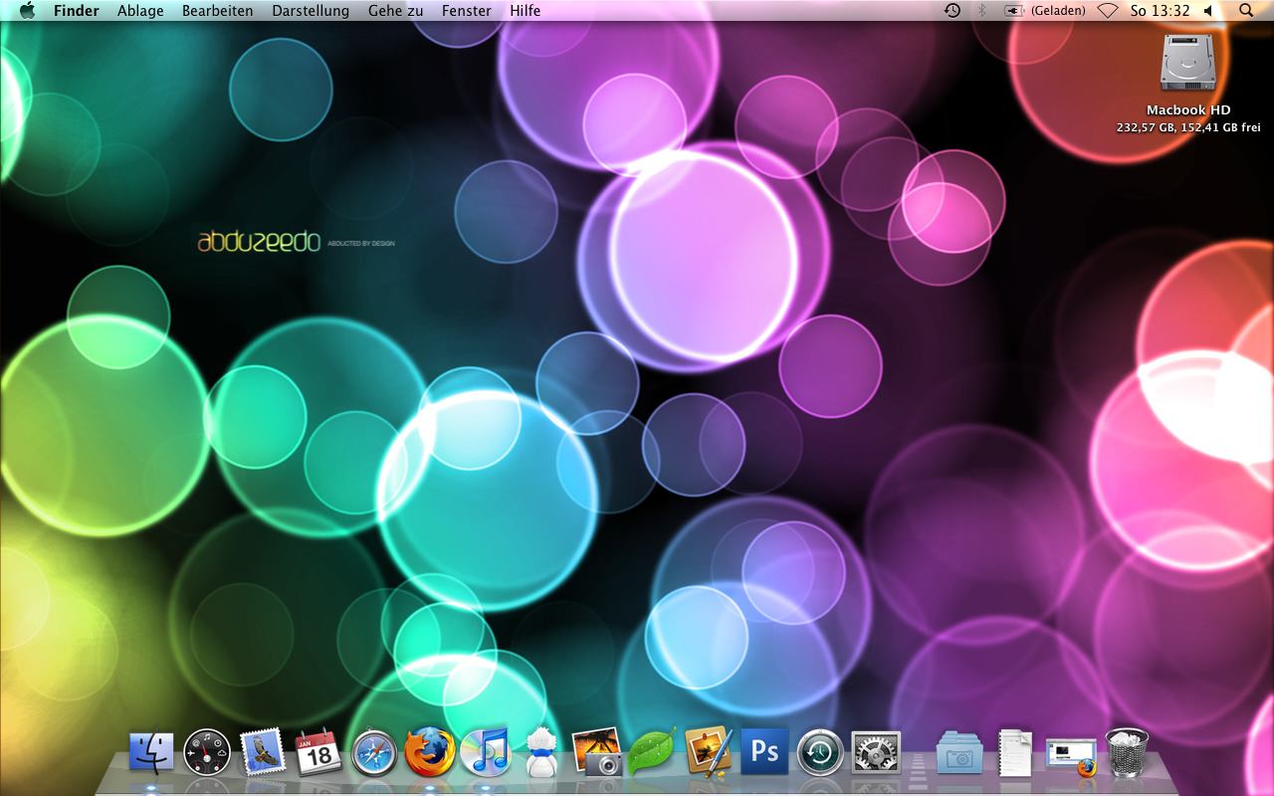1274x796 pixels.
Task: Open System Preferences gear in dock
Action: tap(876, 753)
